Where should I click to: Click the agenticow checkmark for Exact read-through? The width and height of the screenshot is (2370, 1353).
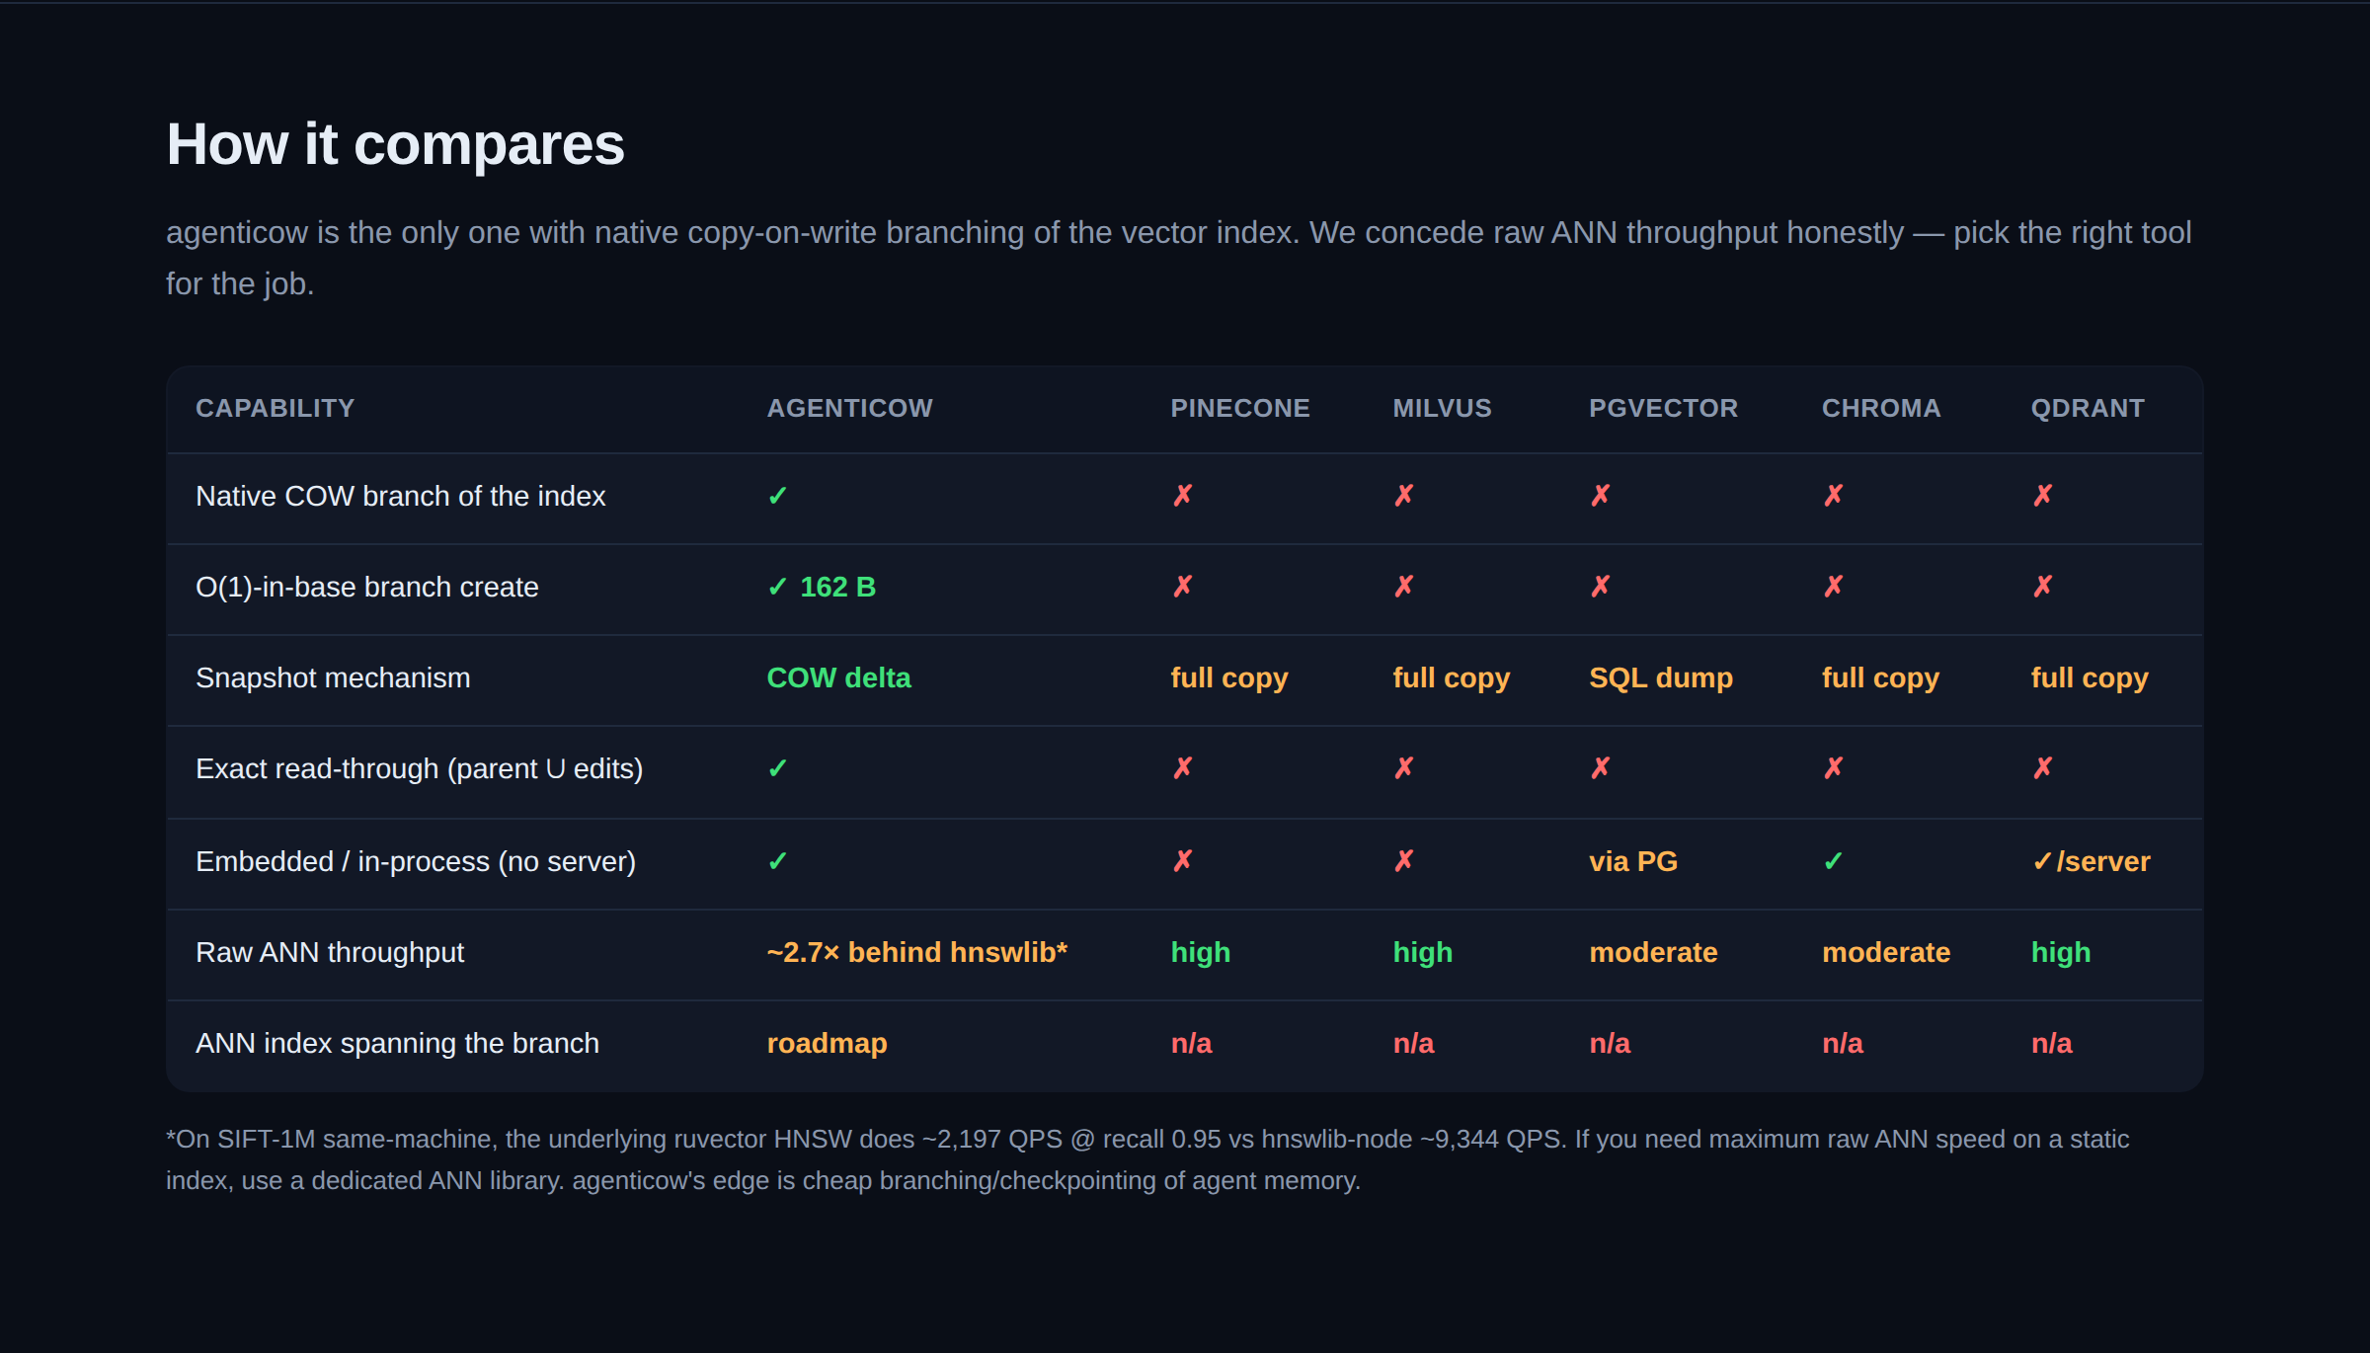[777, 768]
